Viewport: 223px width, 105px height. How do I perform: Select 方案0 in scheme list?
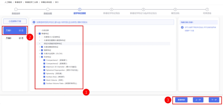pyautogui.click(x=15, y=38)
